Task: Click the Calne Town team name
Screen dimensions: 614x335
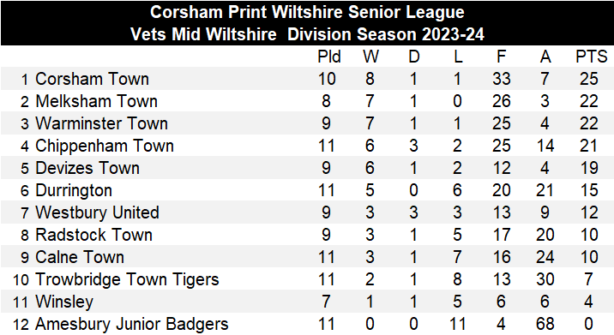Action: point(80,258)
